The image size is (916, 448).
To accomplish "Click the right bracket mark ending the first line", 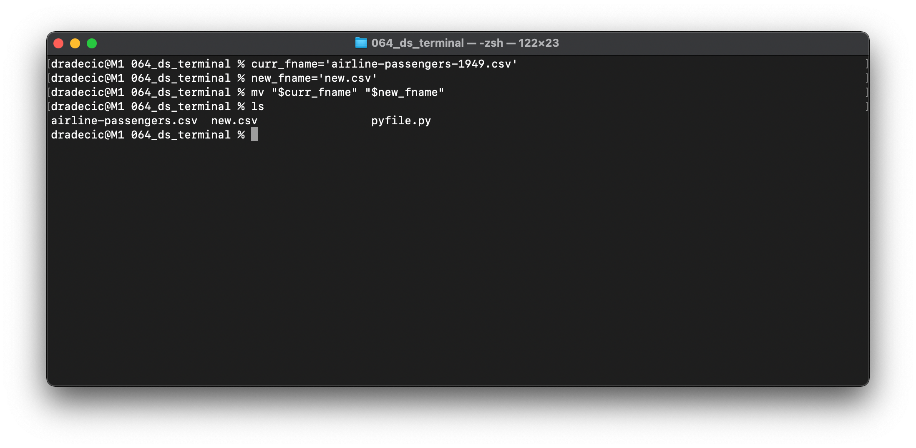I will [x=866, y=64].
